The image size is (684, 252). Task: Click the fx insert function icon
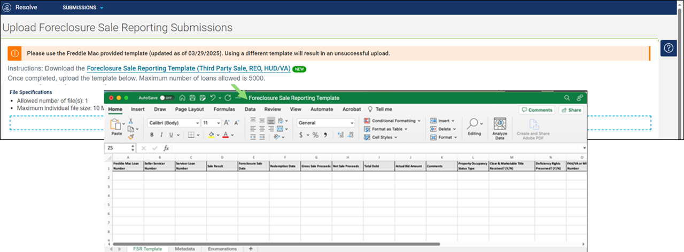coord(166,148)
